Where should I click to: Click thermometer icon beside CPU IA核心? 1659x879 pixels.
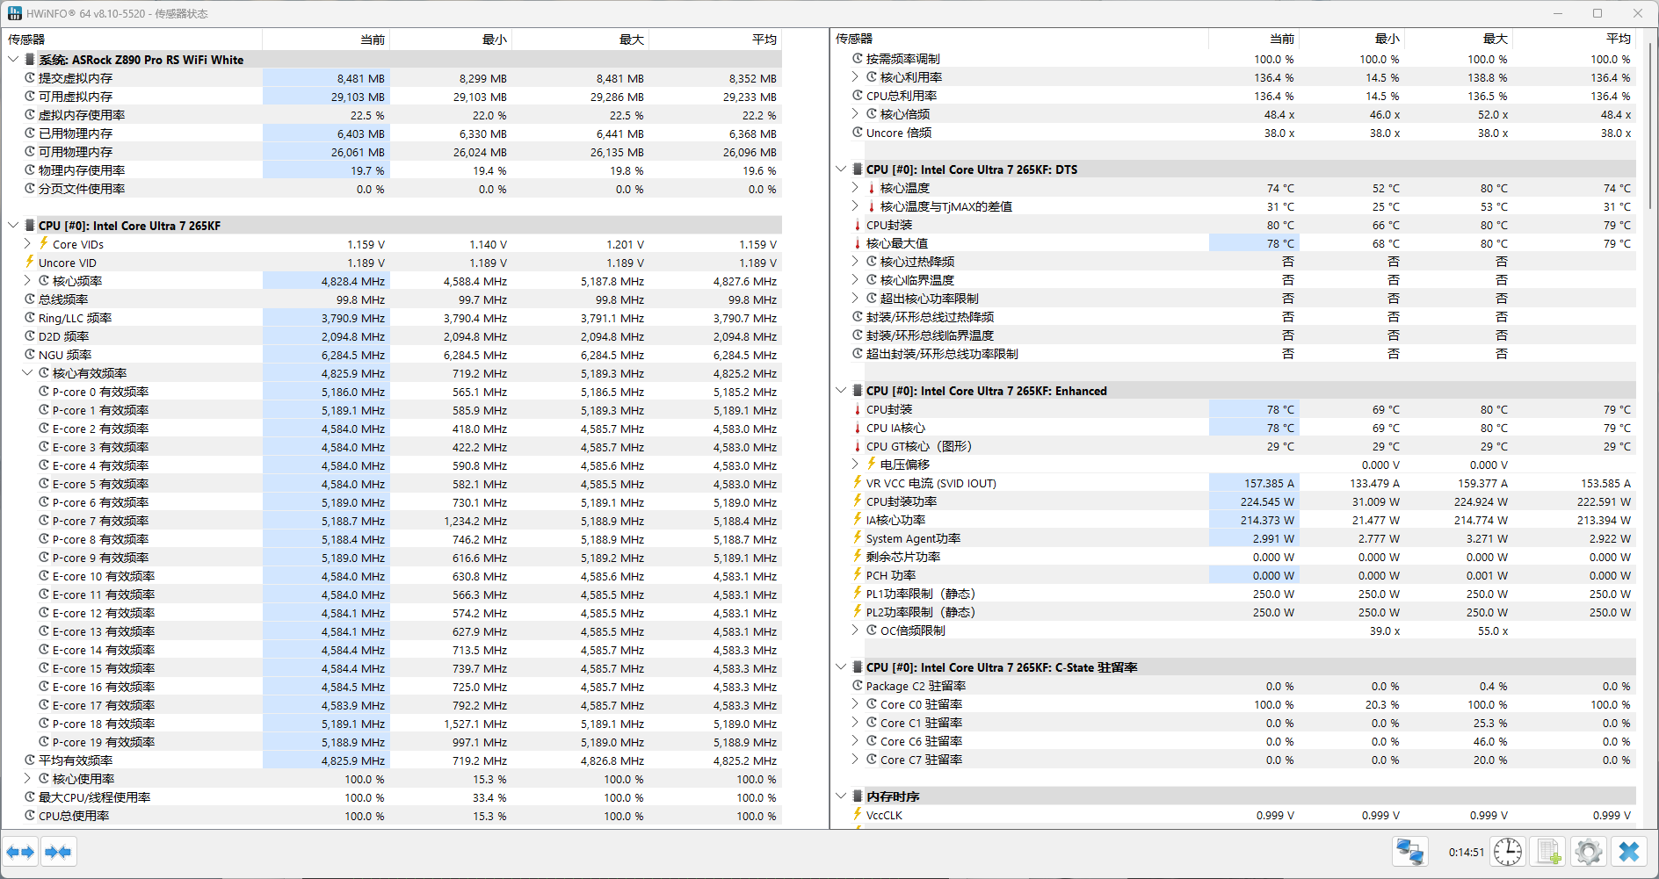[858, 428]
